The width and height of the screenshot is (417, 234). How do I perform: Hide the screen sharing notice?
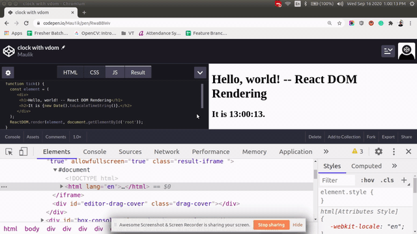(x=298, y=225)
